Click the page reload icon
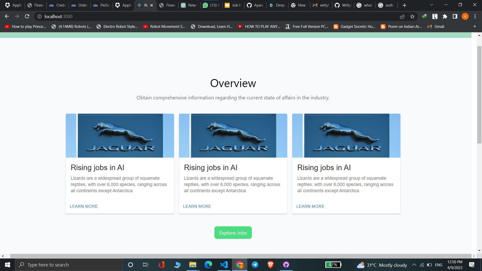482x271 pixels. point(27,16)
